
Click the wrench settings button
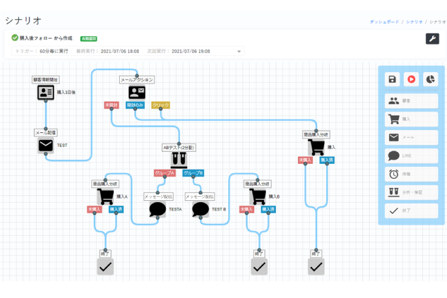(432, 39)
